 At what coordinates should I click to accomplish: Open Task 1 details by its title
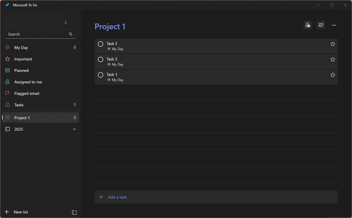(112, 74)
